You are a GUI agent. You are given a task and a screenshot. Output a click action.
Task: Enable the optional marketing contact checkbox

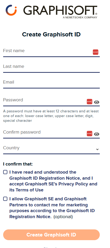(5, 199)
